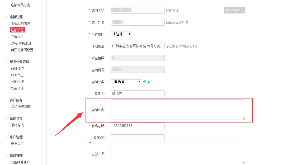Open 店铺设置 in the sidebar

(17, 30)
